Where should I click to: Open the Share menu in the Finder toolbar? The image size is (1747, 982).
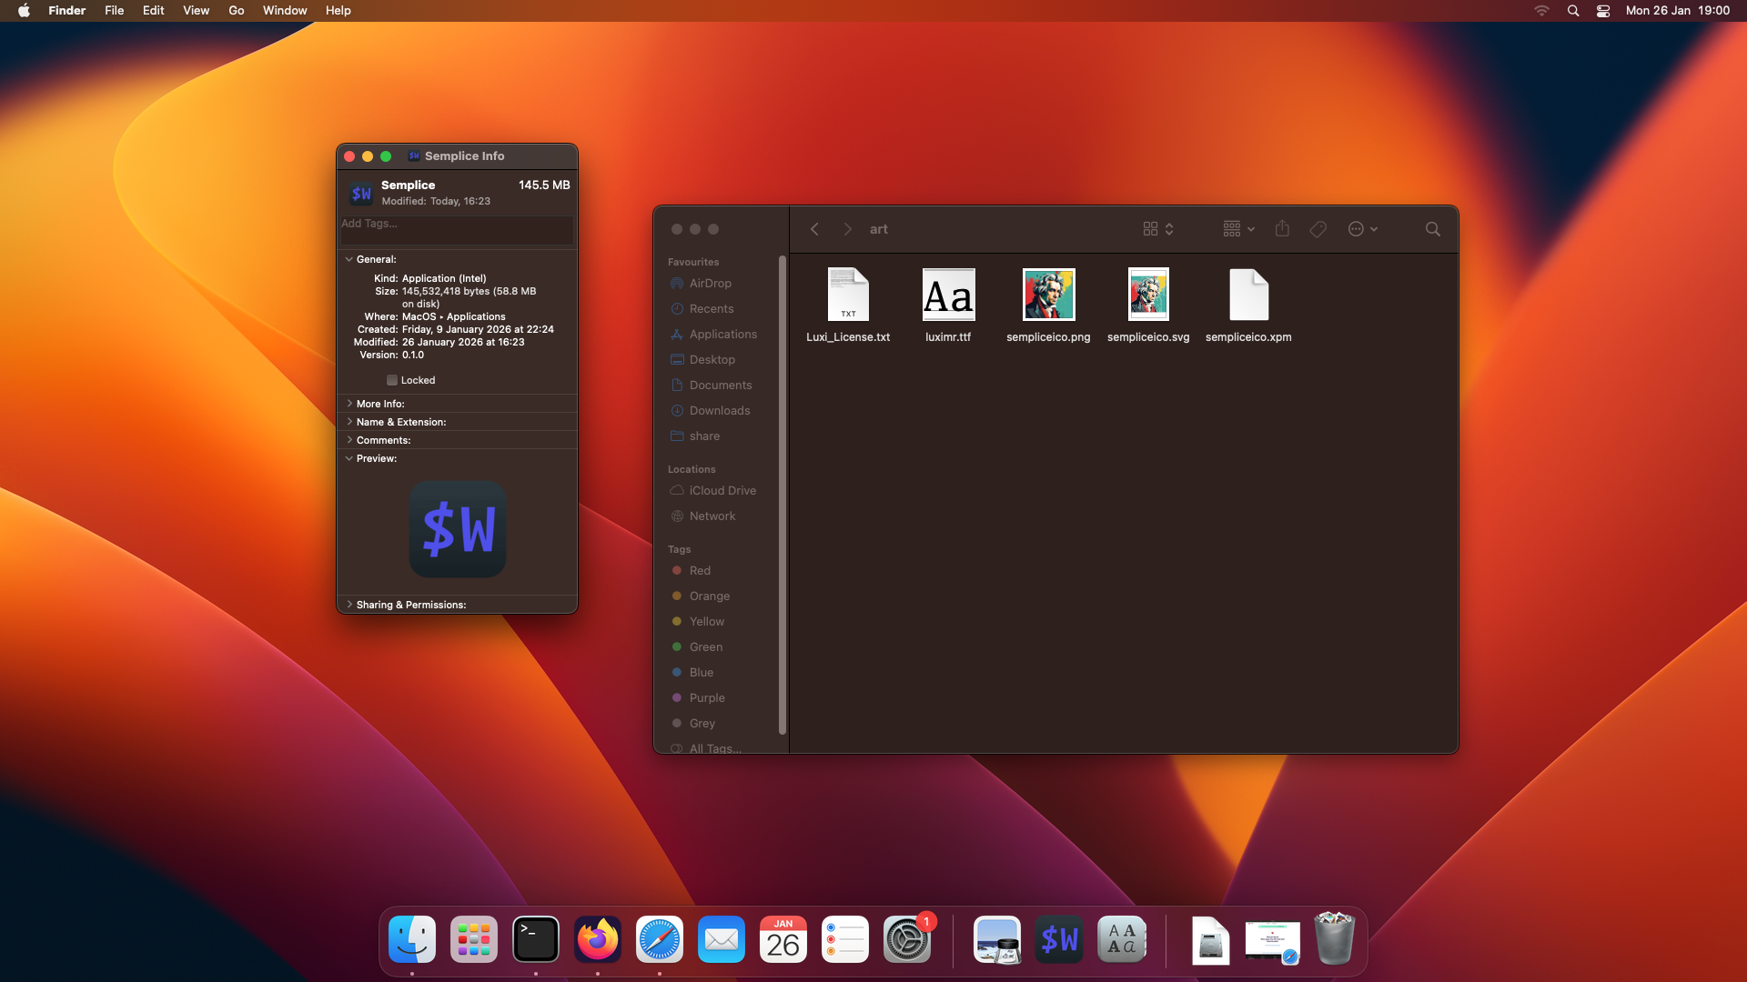[1282, 229]
